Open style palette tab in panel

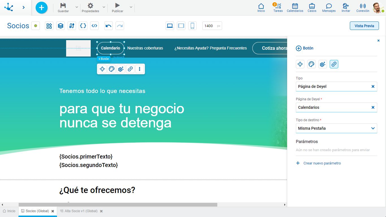pyautogui.click(x=311, y=64)
